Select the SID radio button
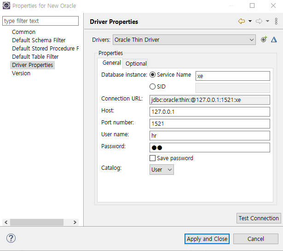 [152, 87]
